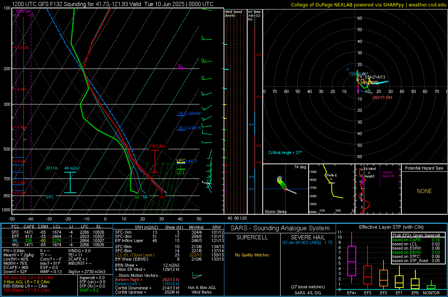The width and height of the screenshot is (448, 297).
Task: Click the green SHIP = 0.2 value
Action: pyautogui.click(x=89, y=290)
